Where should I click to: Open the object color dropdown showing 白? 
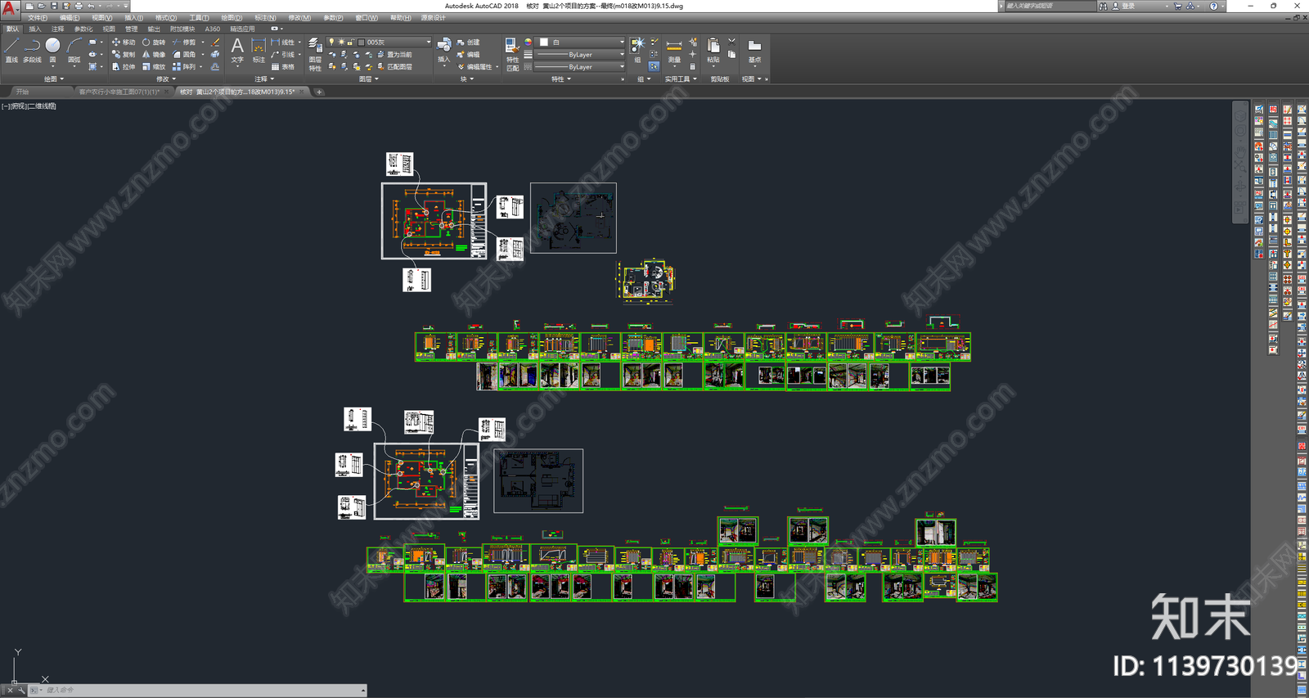click(x=581, y=42)
